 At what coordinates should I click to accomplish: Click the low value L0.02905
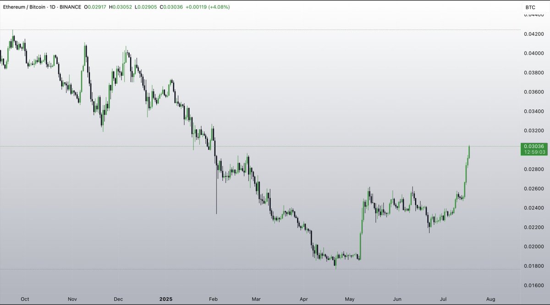click(x=145, y=7)
